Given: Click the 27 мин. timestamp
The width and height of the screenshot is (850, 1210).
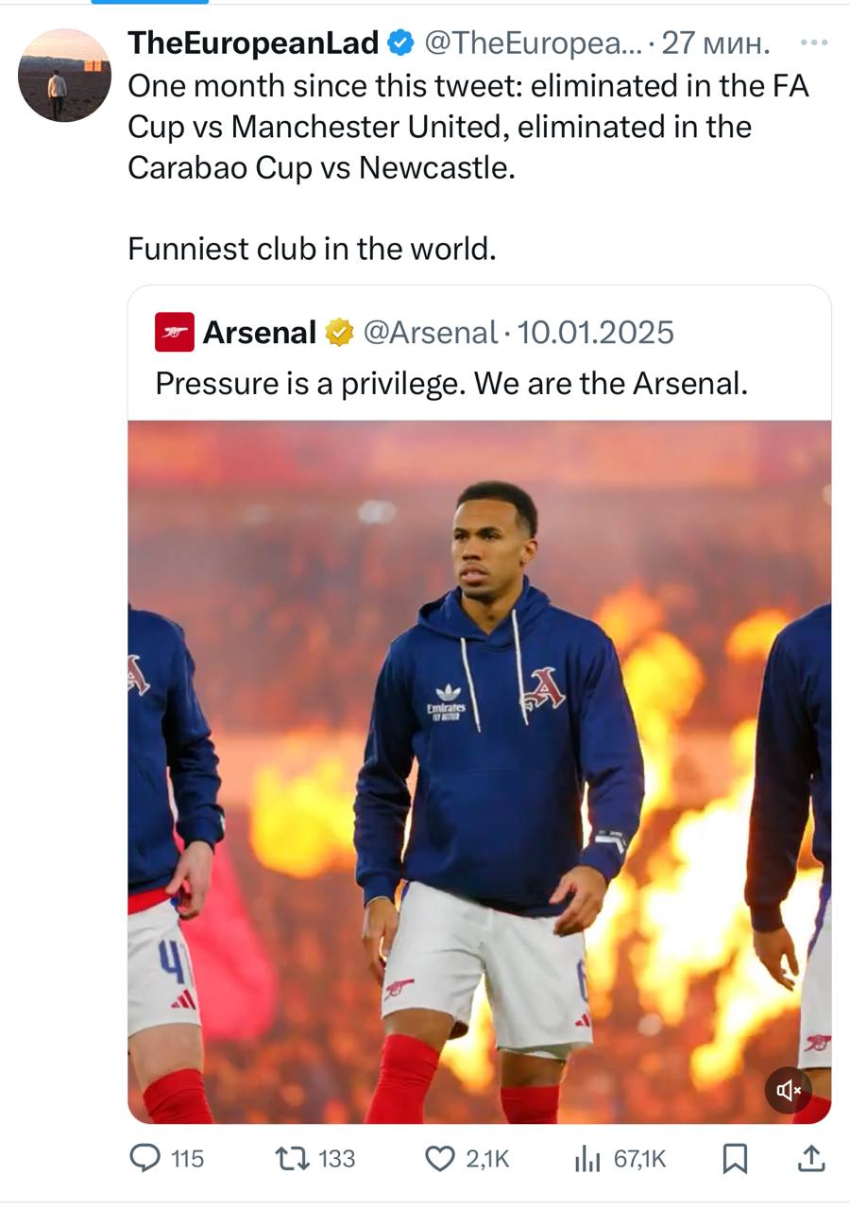Looking at the screenshot, I should (x=715, y=43).
